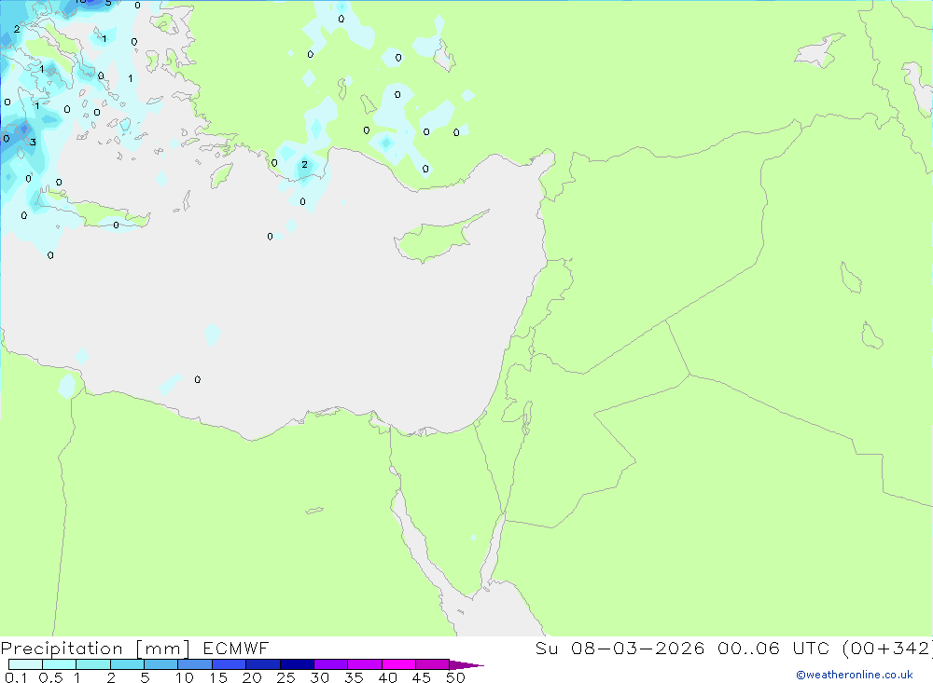Click the purple arrow at legend end
The image size is (933, 683).
(466, 664)
